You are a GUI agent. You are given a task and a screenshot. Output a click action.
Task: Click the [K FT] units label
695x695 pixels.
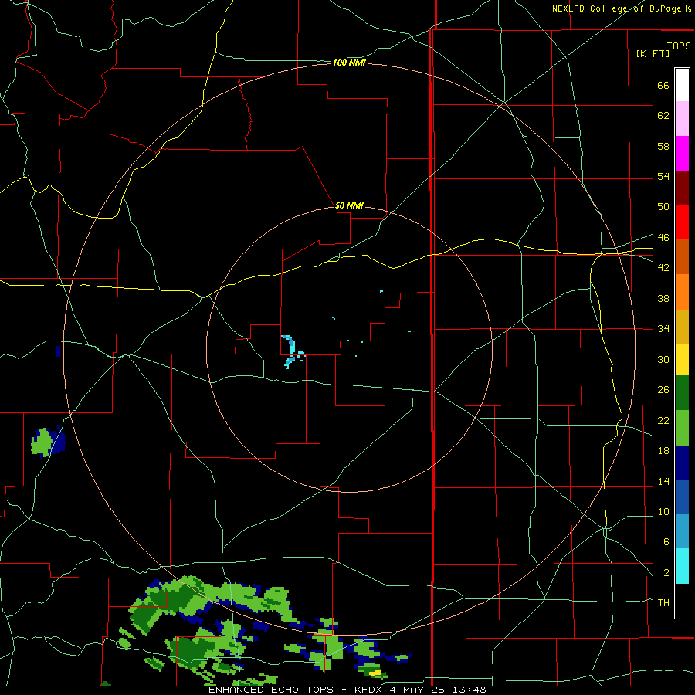pyautogui.click(x=653, y=53)
